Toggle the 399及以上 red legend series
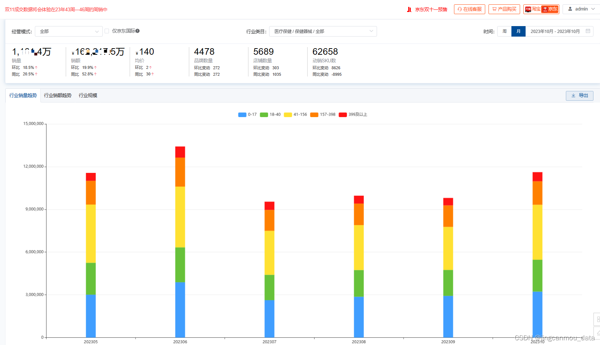This screenshot has width=600, height=345. point(353,115)
